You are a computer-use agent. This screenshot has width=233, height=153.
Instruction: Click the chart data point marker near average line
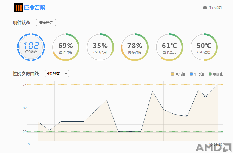186,116
